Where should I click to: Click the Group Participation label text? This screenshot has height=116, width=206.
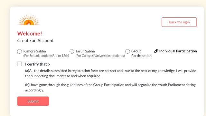pyautogui.click(x=141, y=53)
